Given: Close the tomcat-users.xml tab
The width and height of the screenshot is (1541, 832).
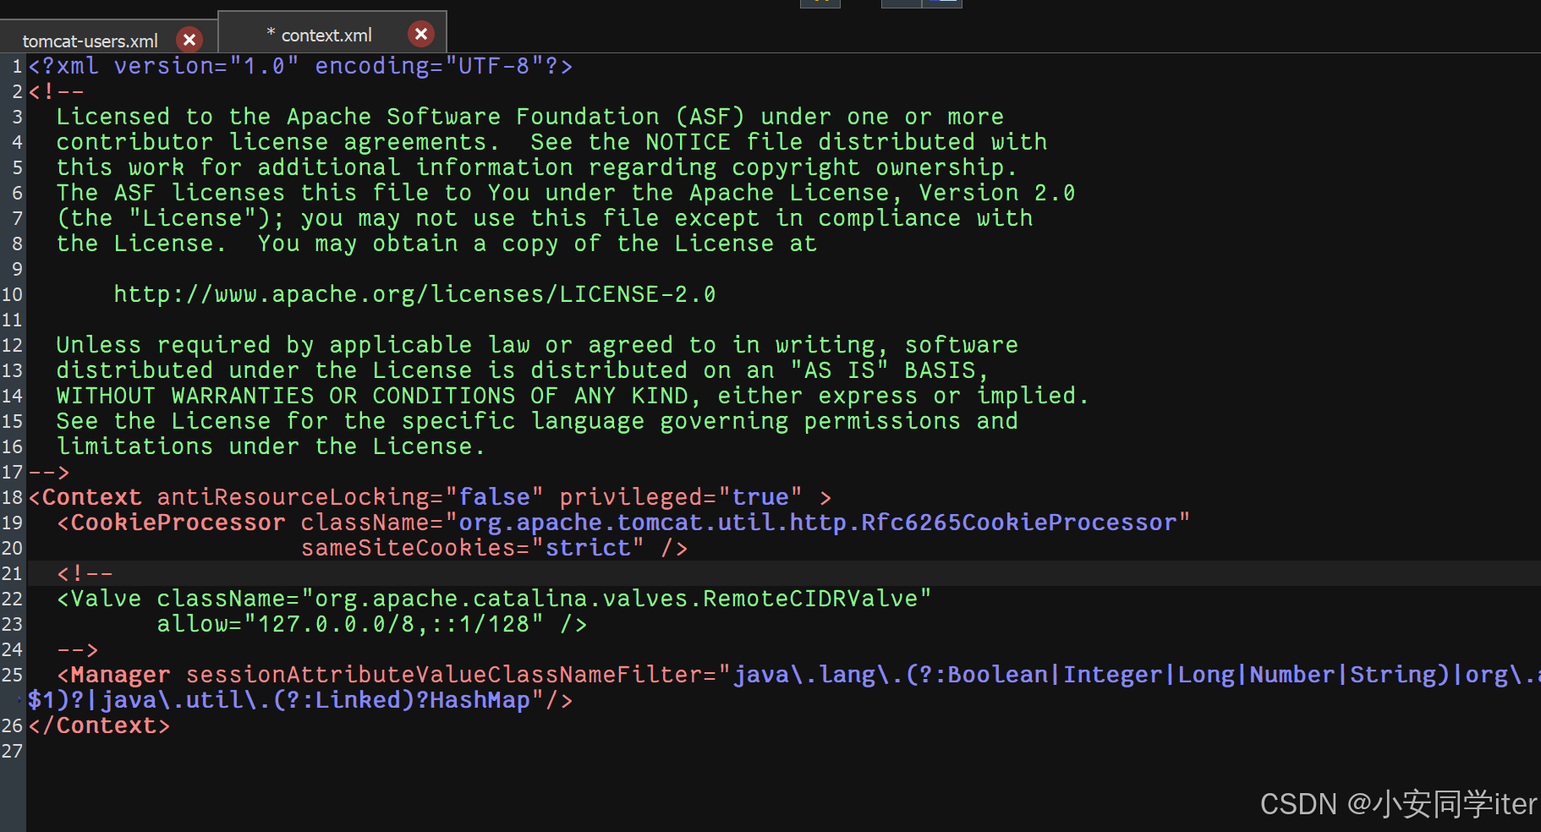Looking at the screenshot, I should [189, 40].
